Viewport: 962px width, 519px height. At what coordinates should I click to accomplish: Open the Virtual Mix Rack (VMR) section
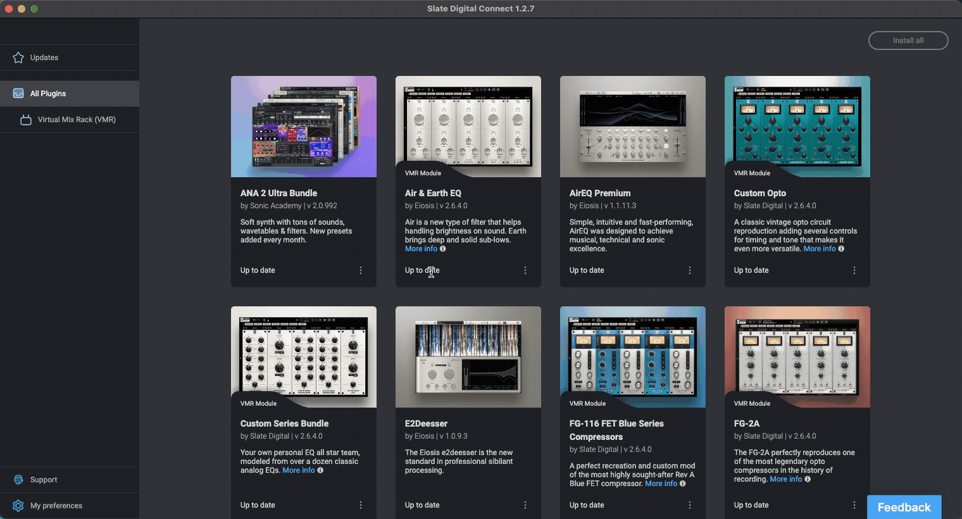click(x=77, y=120)
